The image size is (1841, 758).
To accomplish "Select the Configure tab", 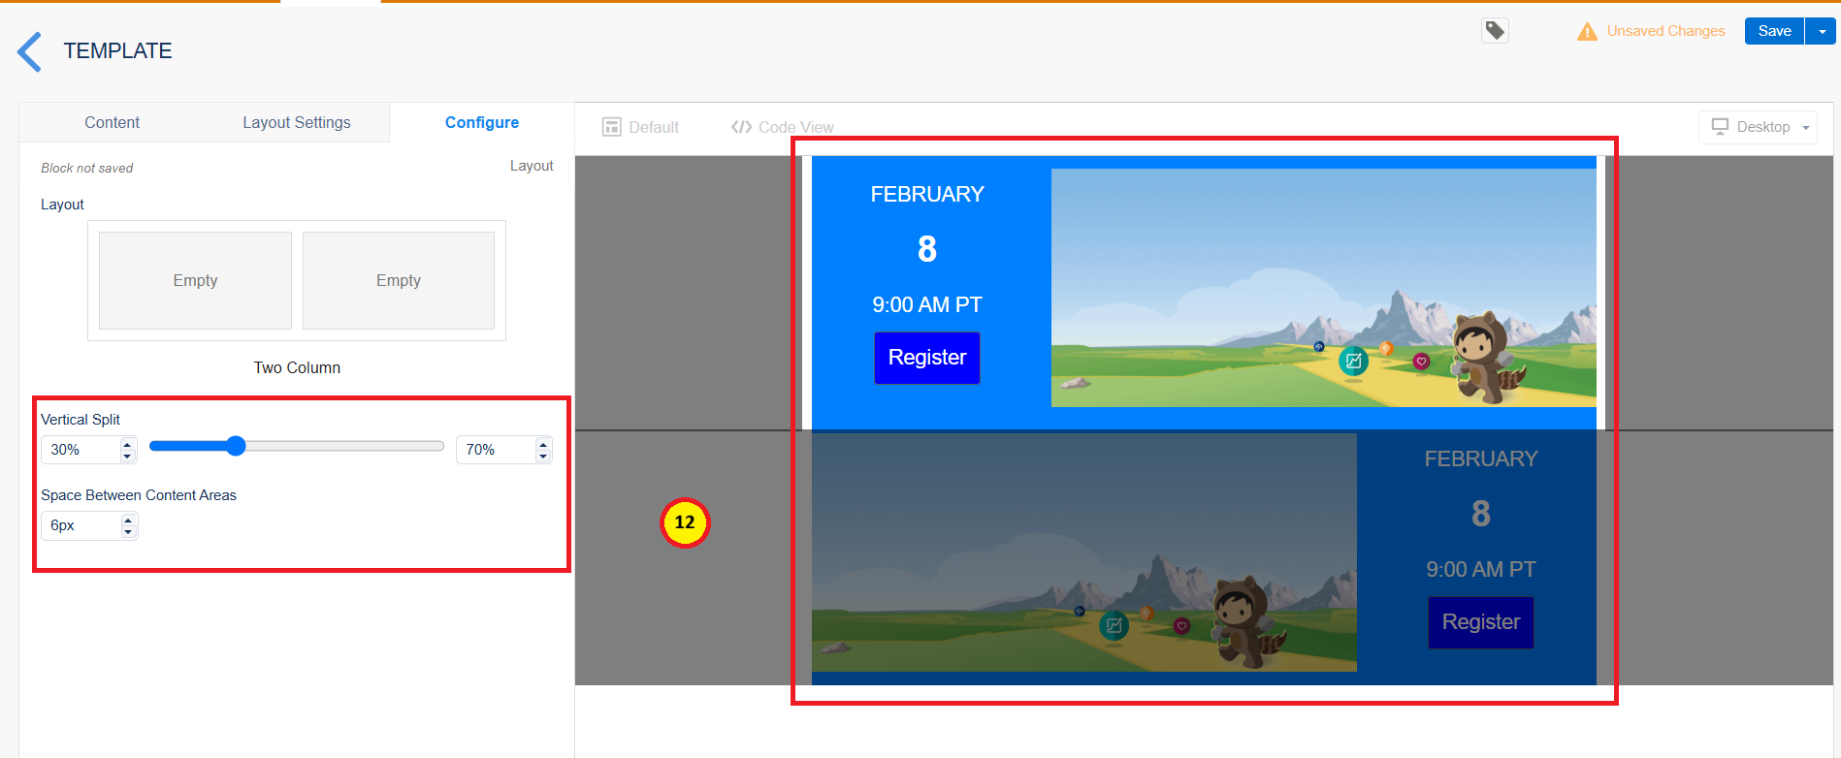I will coord(481,122).
